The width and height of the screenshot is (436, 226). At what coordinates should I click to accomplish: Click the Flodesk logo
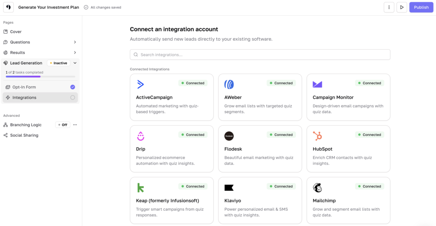pyautogui.click(x=229, y=136)
